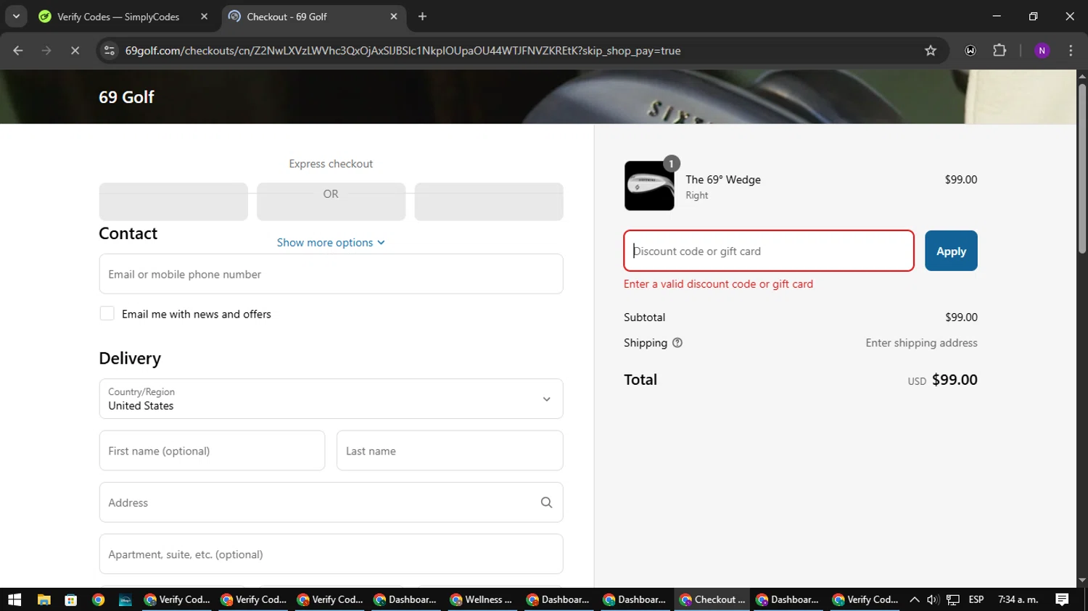Click the address bar URL
Viewport: 1088px width, 611px height.
coord(403,51)
